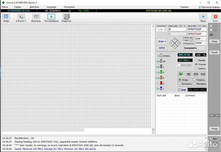Open the S.M.A.R.T tab icon
This screenshot has height=152, width=221.
click(21, 18)
